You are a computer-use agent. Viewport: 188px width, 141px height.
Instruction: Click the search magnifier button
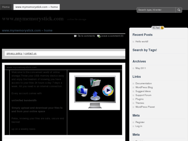[179, 10]
